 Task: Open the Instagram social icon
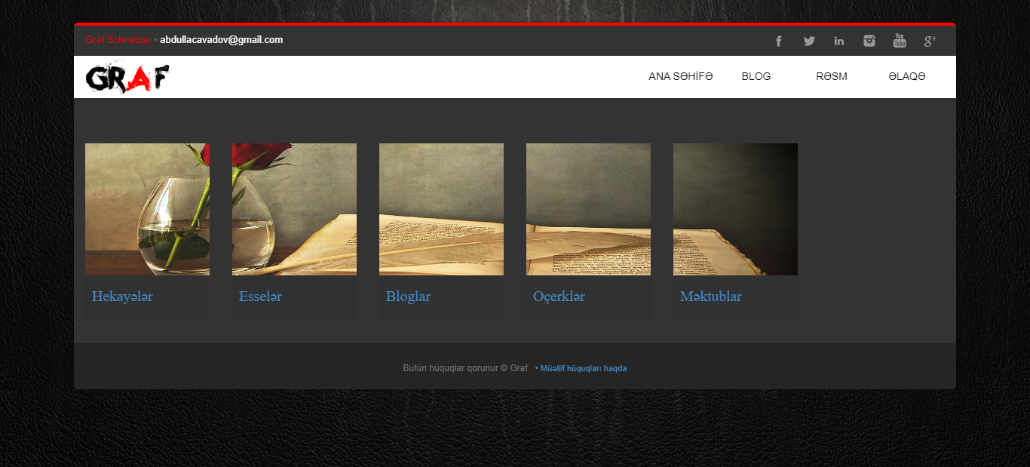click(869, 41)
